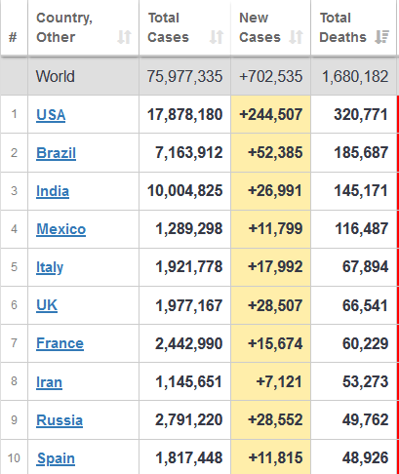399x474 pixels.
Task: Sort by Country column arrows icon
Action: coord(124,37)
